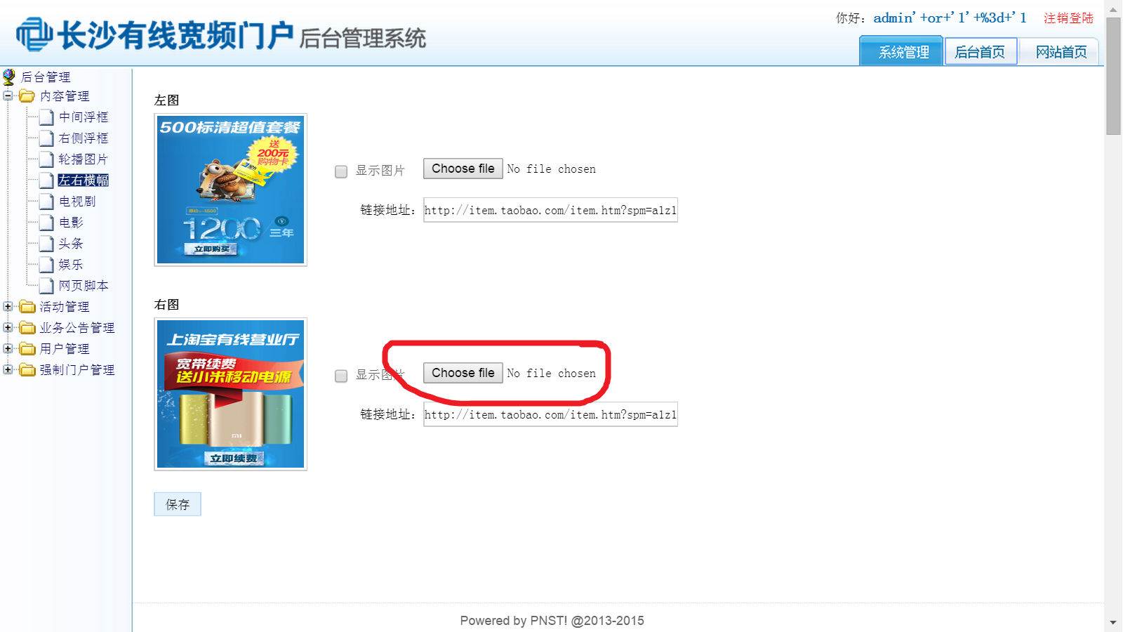1123x632 pixels.
Task: Open 电视剧 in the tree
Action: 77,202
